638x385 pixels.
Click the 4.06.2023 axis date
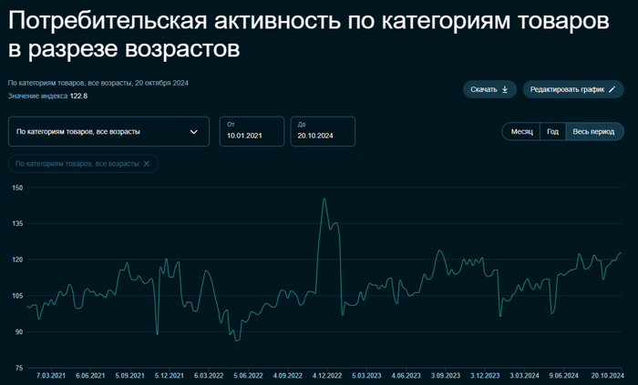tap(406, 376)
